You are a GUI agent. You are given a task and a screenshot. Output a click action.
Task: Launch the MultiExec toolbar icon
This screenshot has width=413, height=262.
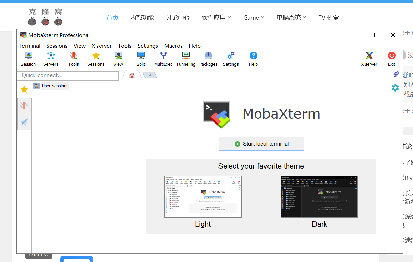click(163, 59)
